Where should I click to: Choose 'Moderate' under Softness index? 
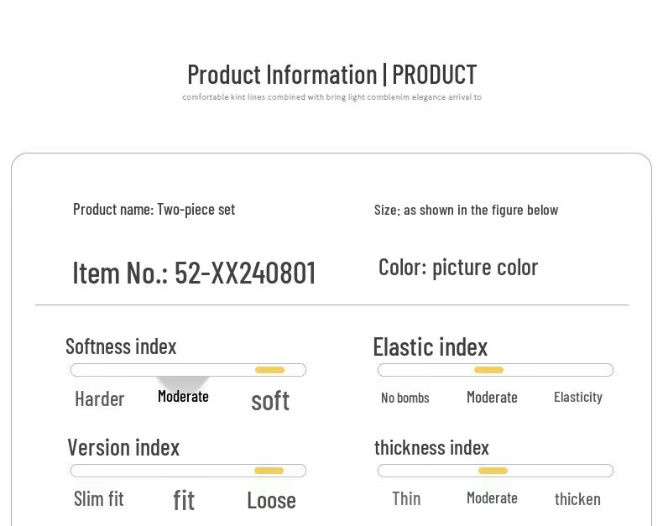pos(183,396)
